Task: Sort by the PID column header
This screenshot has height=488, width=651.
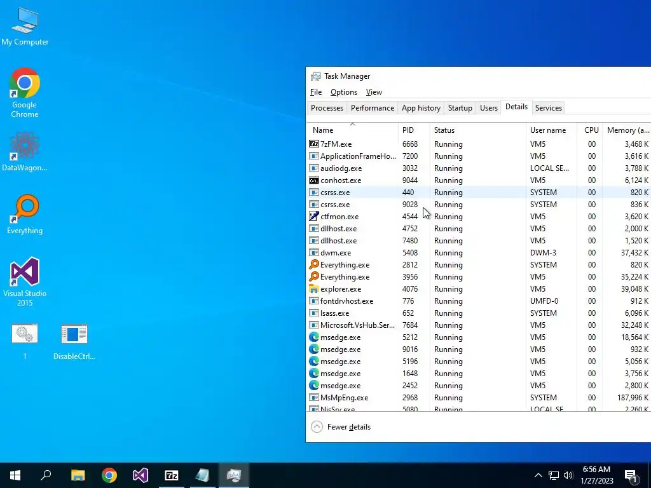Action: pos(414,130)
